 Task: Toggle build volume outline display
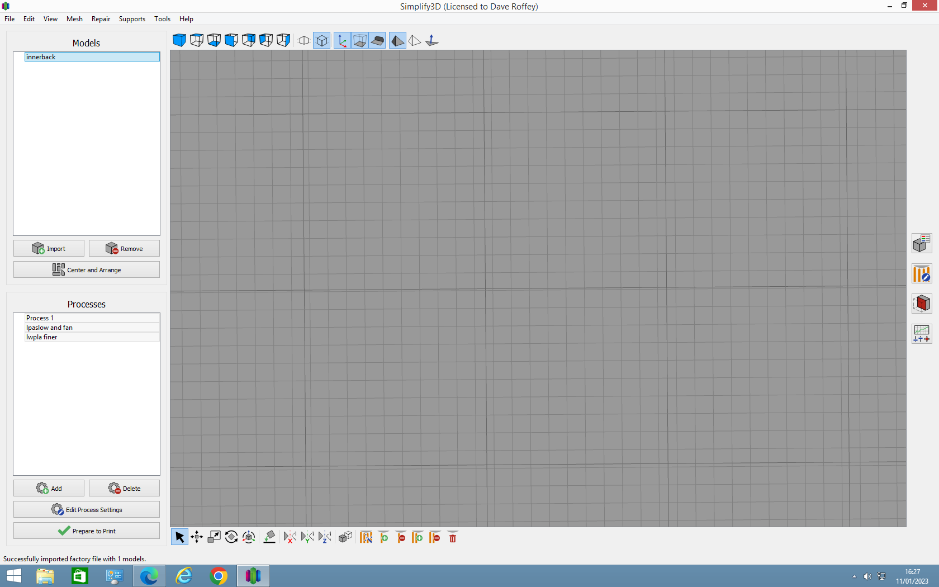coord(360,40)
